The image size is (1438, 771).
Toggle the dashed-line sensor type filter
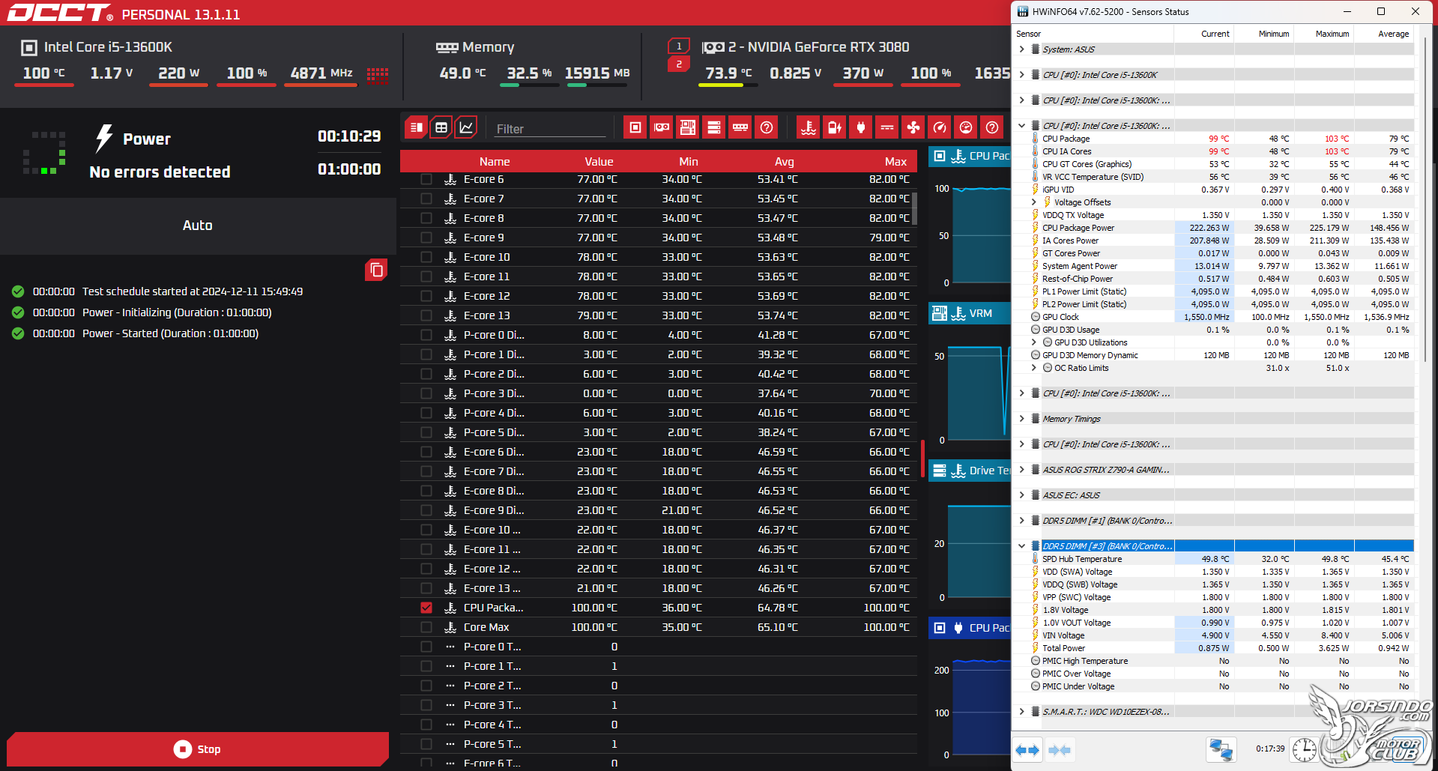[x=887, y=127]
